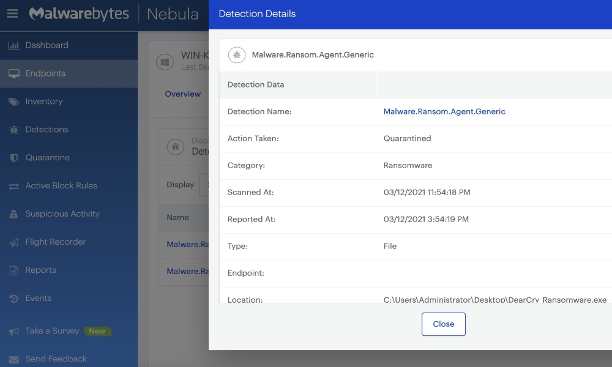612x367 pixels.
Task: Click Send Feedback
Action: click(56, 359)
